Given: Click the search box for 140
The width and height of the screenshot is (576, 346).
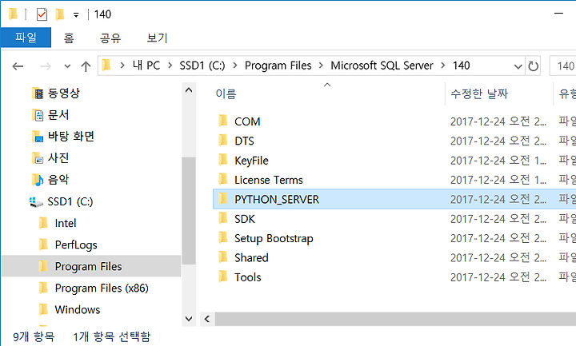Looking at the screenshot, I should click(562, 66).
